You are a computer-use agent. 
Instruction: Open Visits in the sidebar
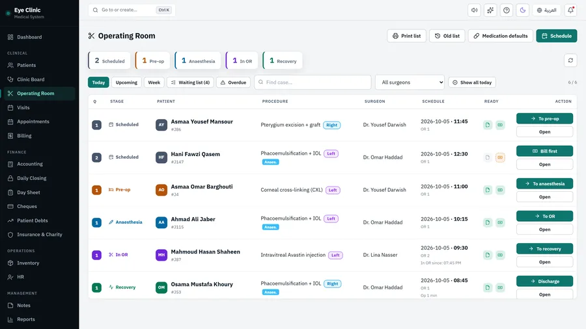(39, 107)
